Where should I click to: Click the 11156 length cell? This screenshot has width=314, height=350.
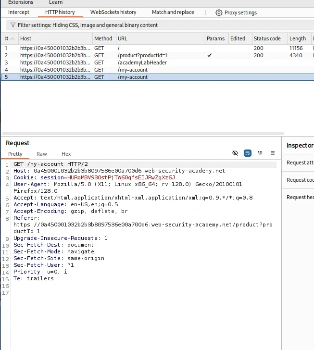pyautogui.click(x=296, y=48)
